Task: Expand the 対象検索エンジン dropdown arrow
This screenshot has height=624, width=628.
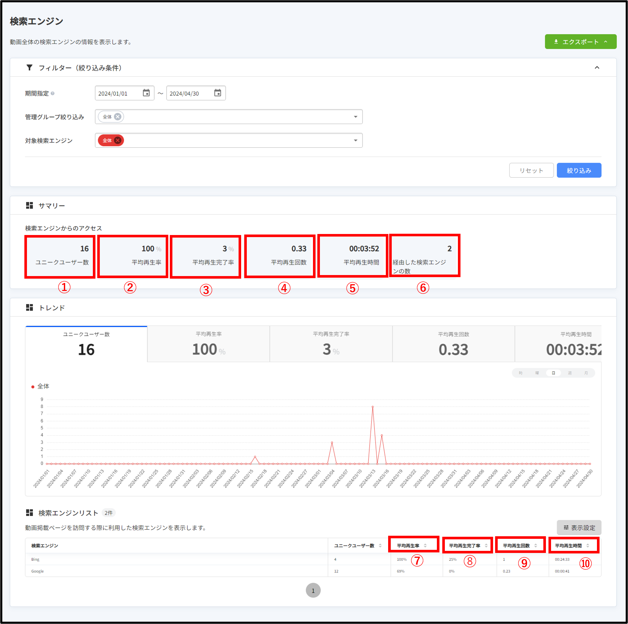Action: coord(356,140)
